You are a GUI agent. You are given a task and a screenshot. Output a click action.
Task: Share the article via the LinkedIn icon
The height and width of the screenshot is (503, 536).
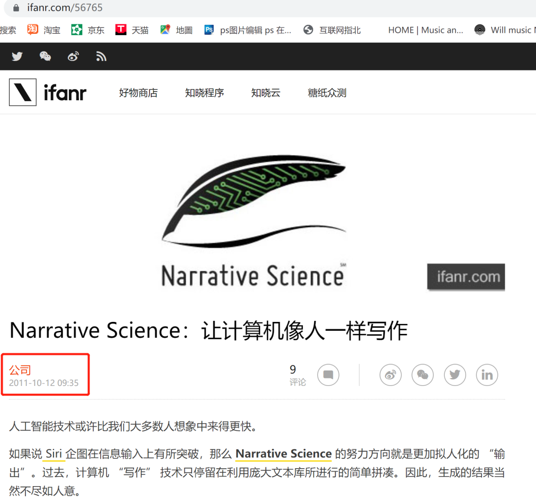(x=487, y=375)
